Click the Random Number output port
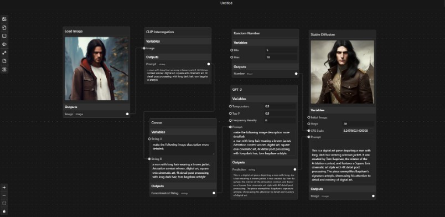 tap(296, 74)
